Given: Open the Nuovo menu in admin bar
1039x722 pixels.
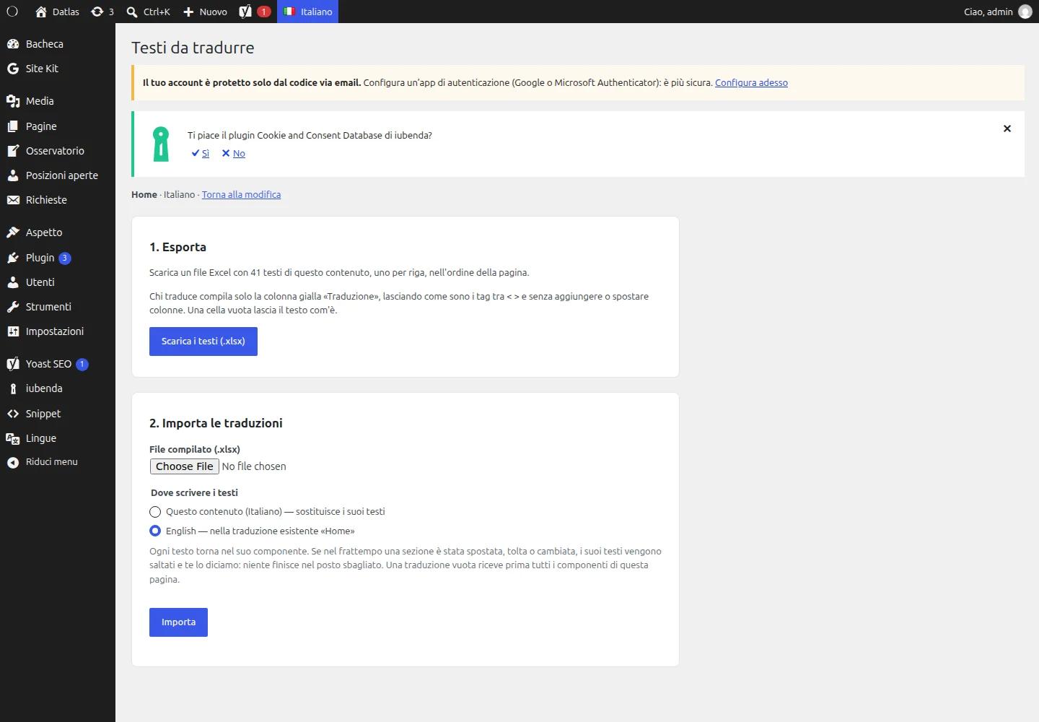Looking at the screenshot, I should coord(205,12).
